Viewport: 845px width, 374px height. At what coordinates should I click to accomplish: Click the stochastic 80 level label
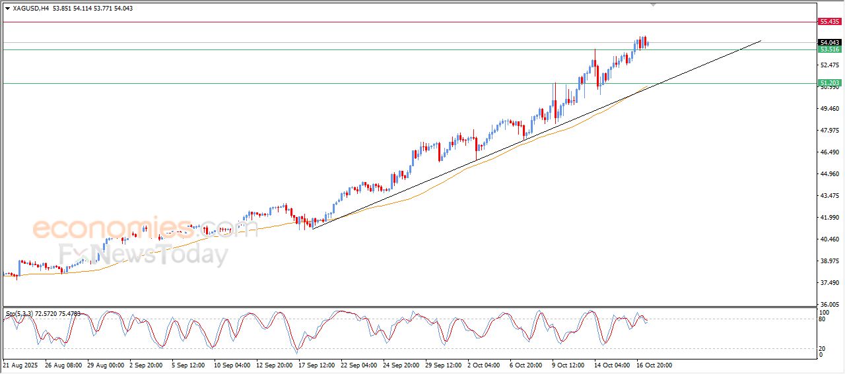(823, 319)
